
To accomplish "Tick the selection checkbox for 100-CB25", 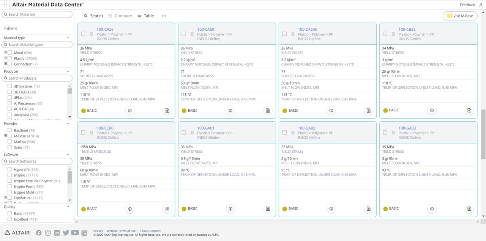I will (385, 34).
